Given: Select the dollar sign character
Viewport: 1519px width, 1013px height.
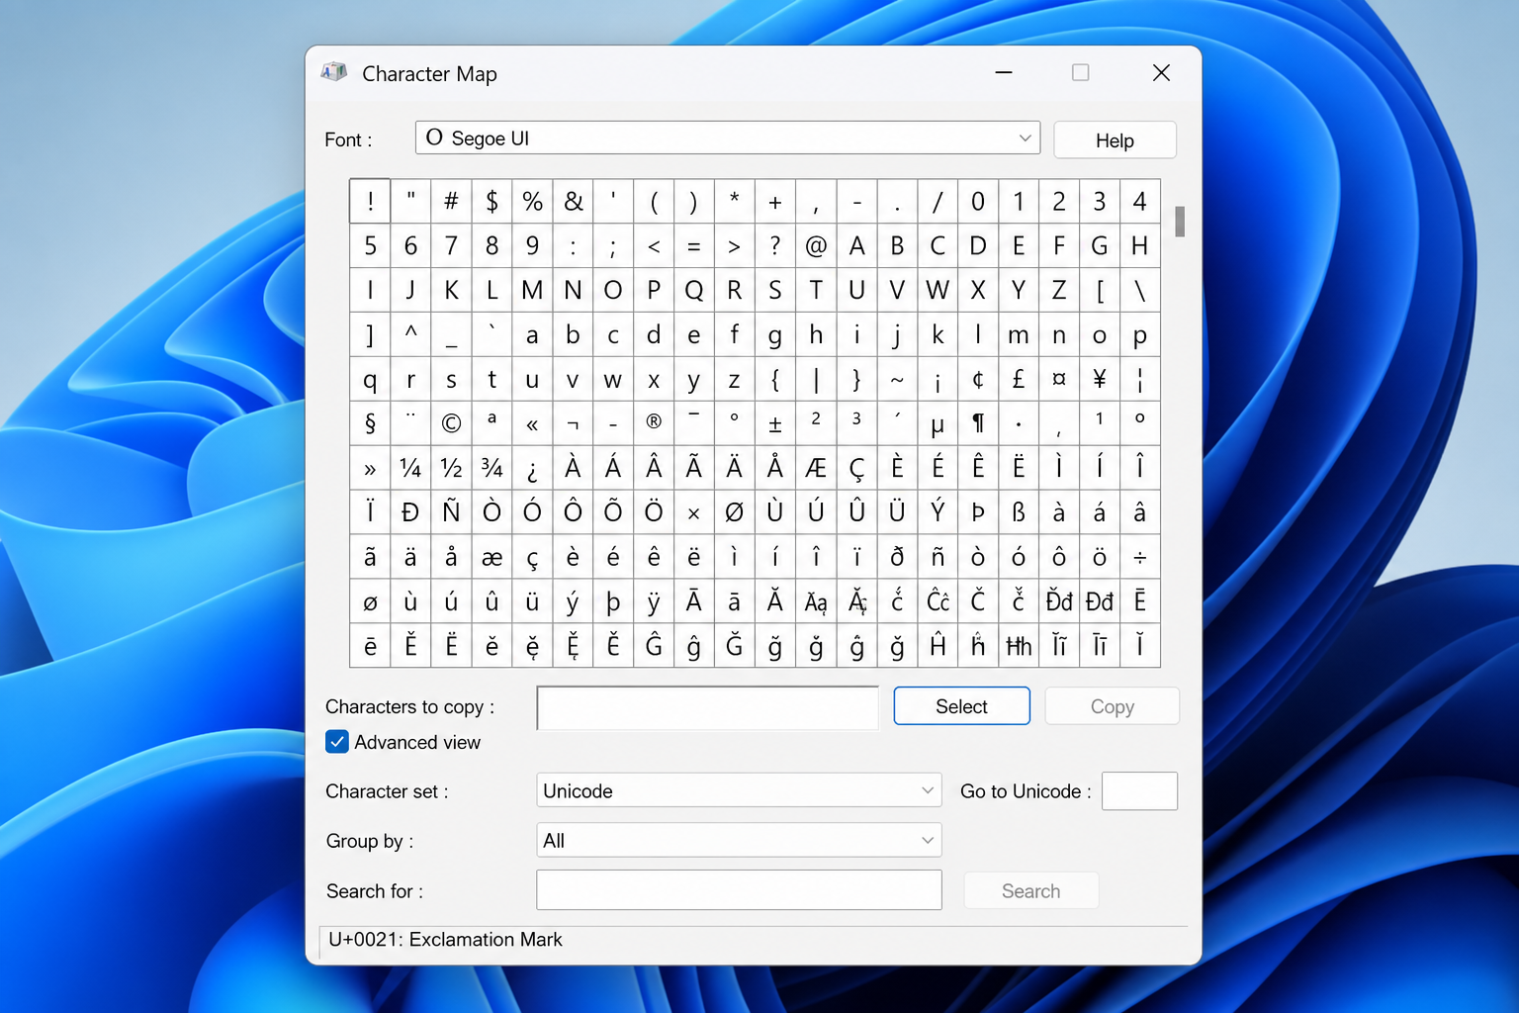Looking at the screenshot, I should pyautogui.click(x=491, y=202).
